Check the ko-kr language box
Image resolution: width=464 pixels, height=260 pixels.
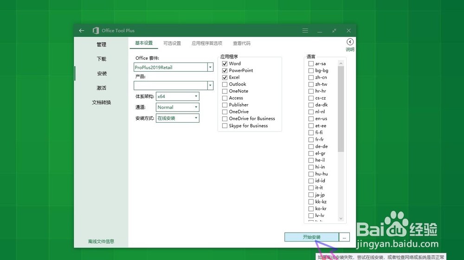[311, 208]
